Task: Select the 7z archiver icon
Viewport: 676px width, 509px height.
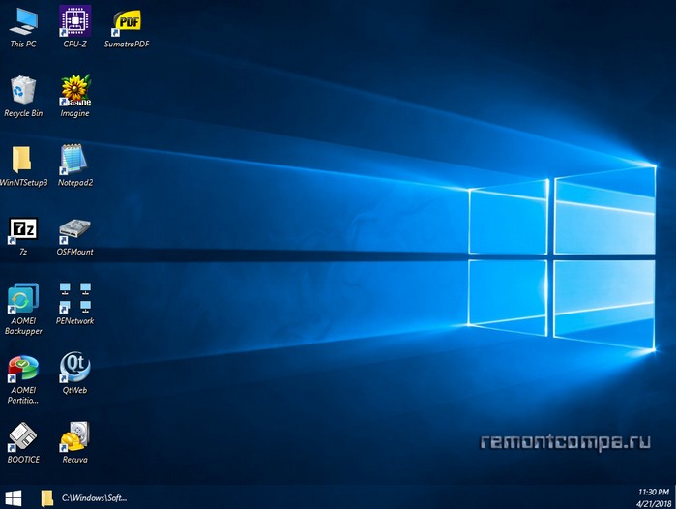Action: 23,230
